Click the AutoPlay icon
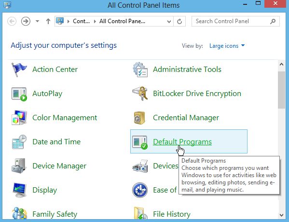289x222 pixels. pyautogui.click(x=19, y=94)
